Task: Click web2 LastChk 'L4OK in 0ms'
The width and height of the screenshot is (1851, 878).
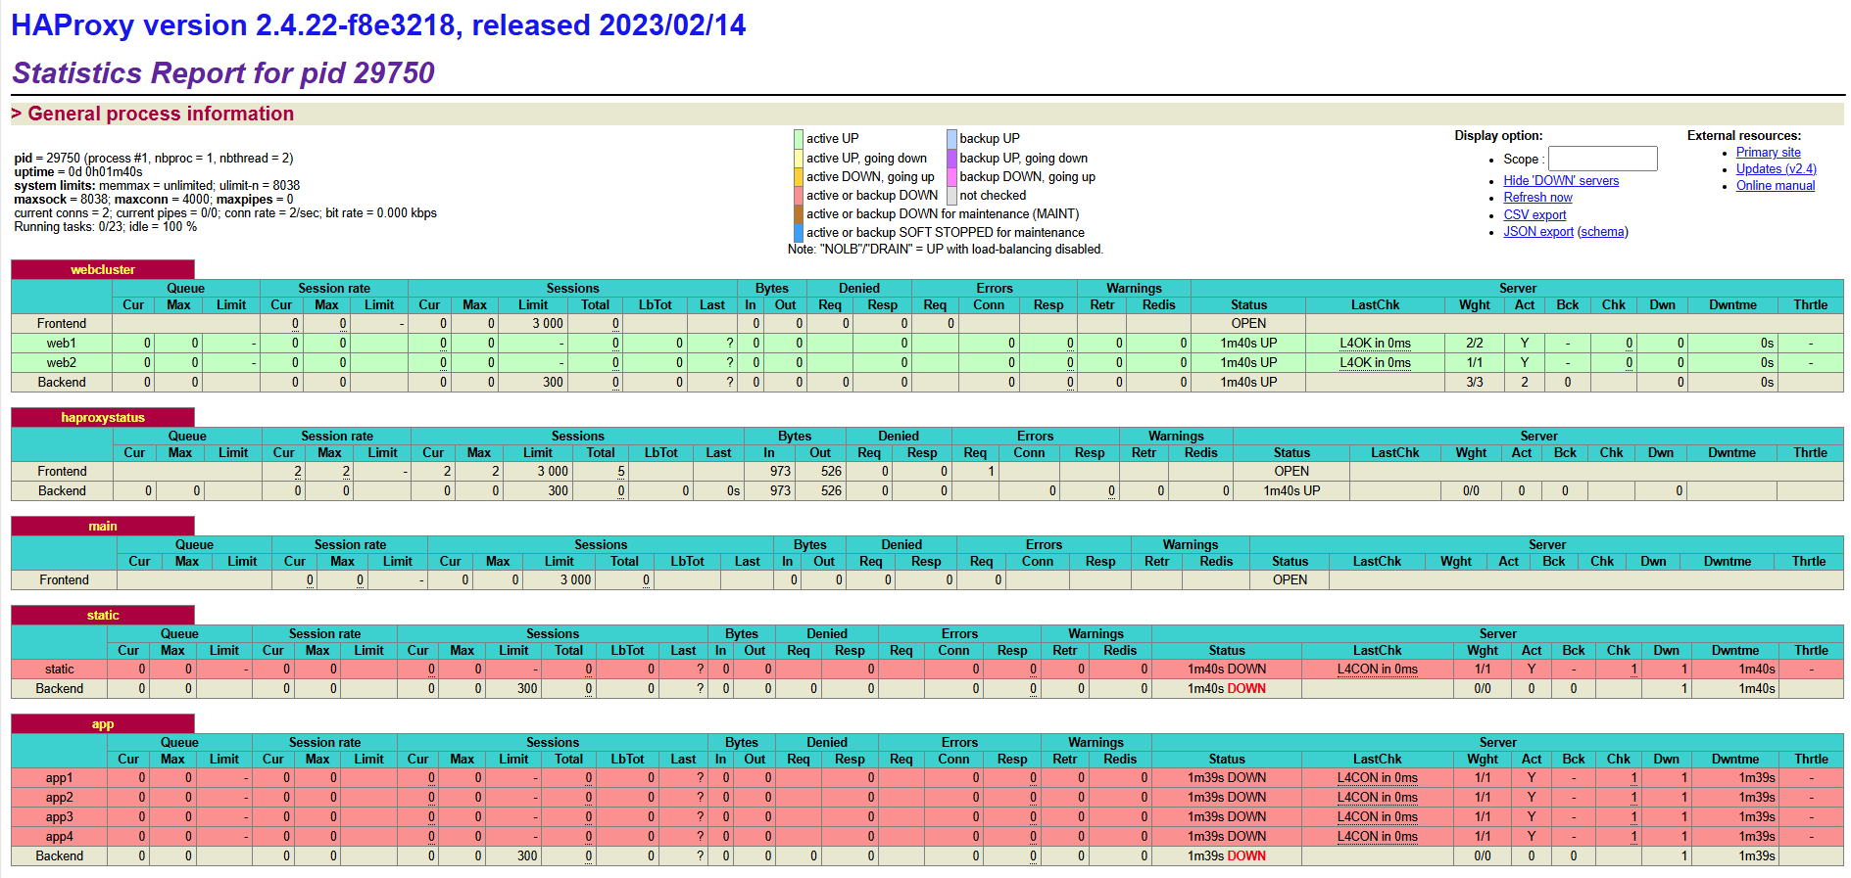Action: tap(1375, 362)
